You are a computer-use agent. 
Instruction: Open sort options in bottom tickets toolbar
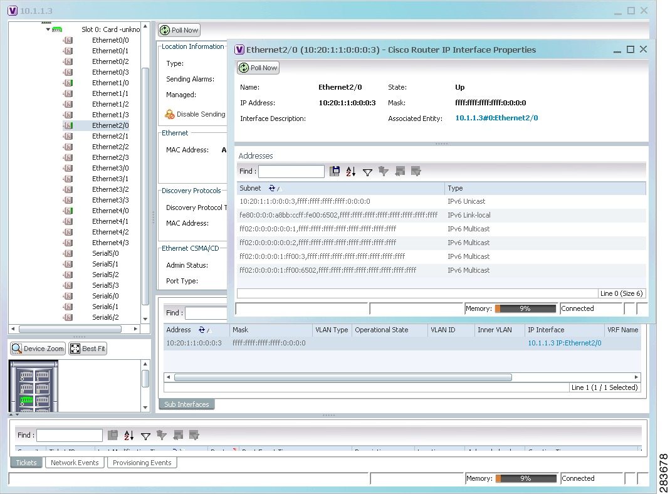pos(129,435)
